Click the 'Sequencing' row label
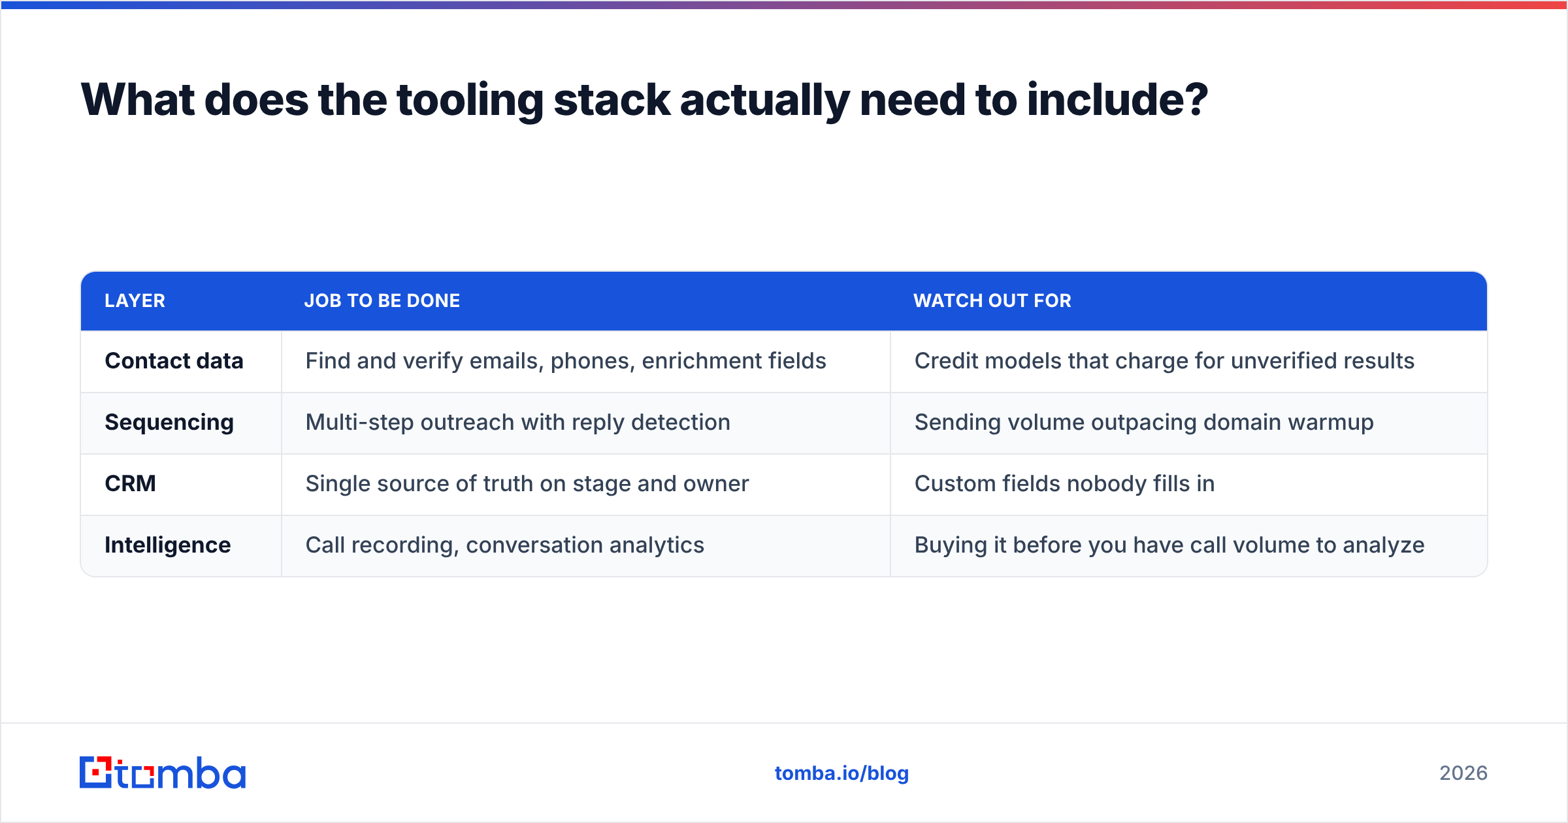1568x823 pixels. click(x=169, y=422)
